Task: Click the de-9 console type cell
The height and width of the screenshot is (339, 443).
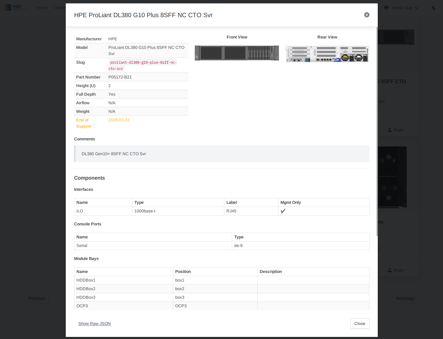Action: click(301, 246)
